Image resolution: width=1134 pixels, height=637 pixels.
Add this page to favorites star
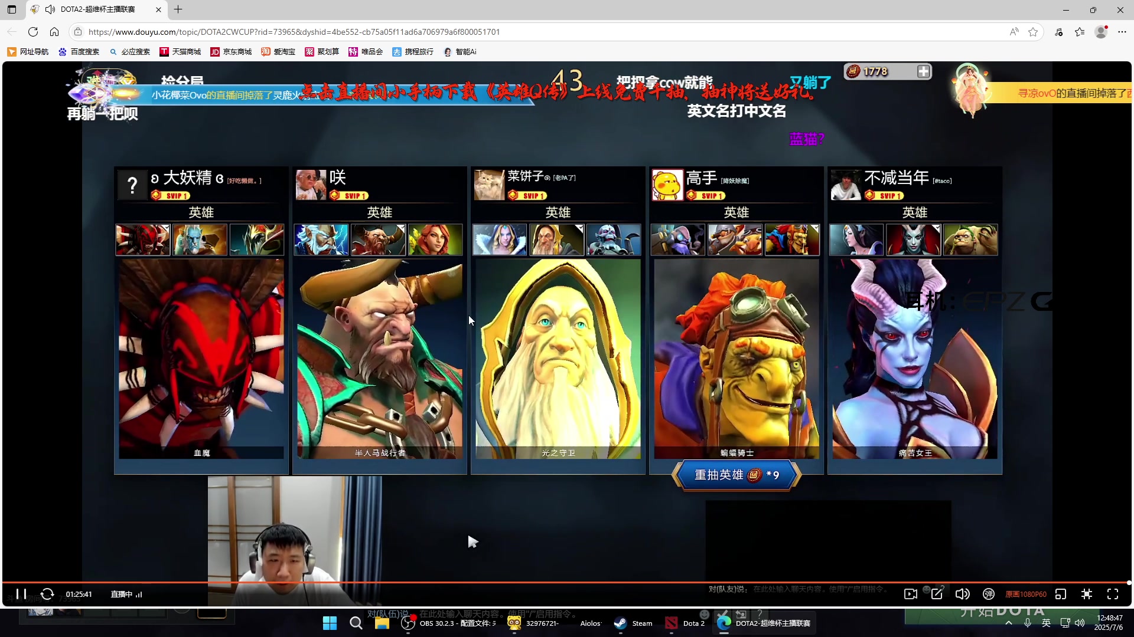1033,32
